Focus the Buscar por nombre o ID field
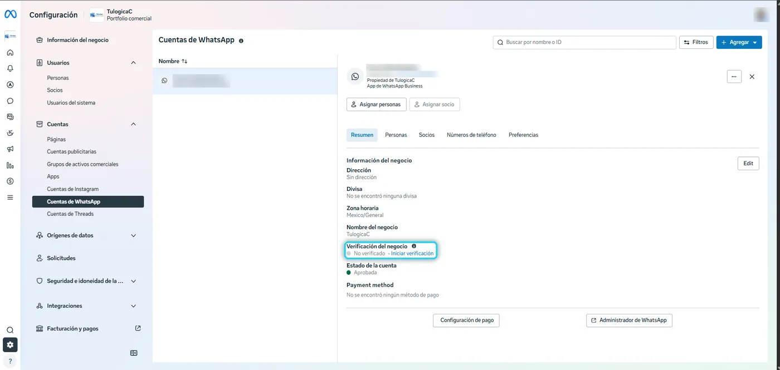This screenshot has height=370, width=780. tap(584, 42)
